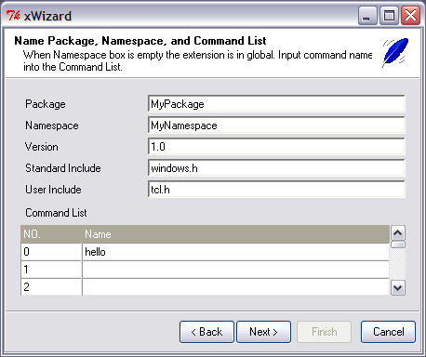Click row number 2 cell
The width and height of the screenshot is (426, 357).
coord(51,287)
